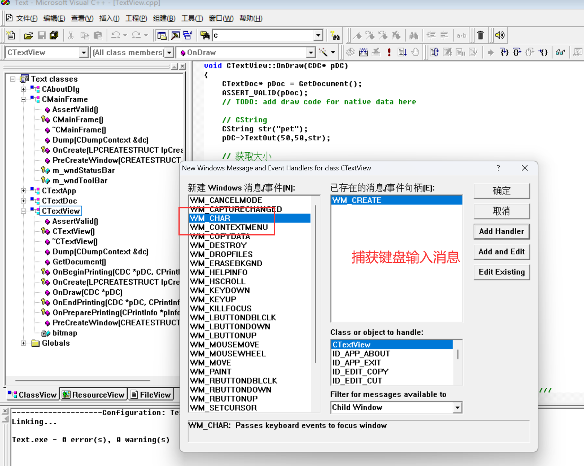The width and height of the screenshot is (584, 466).
Task: Execute program with red exclamation icon
Action: (389, 52)
